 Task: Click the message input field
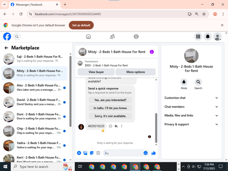coord(124,153)
